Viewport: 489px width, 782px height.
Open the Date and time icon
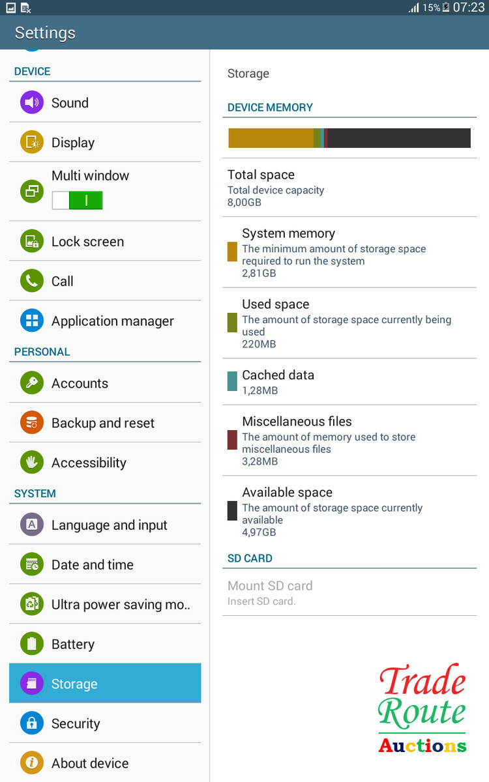tap(31, 564)
